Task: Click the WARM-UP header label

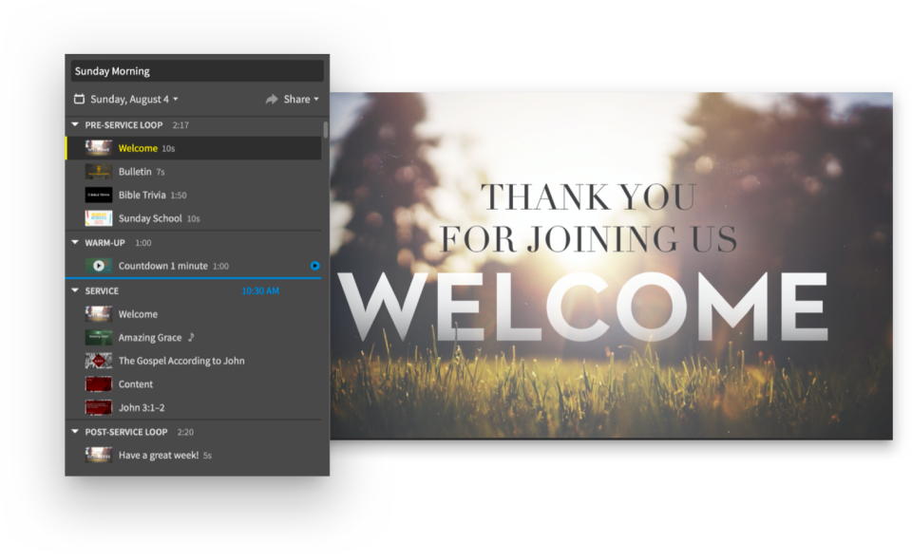Action: (x=104, y=243)
